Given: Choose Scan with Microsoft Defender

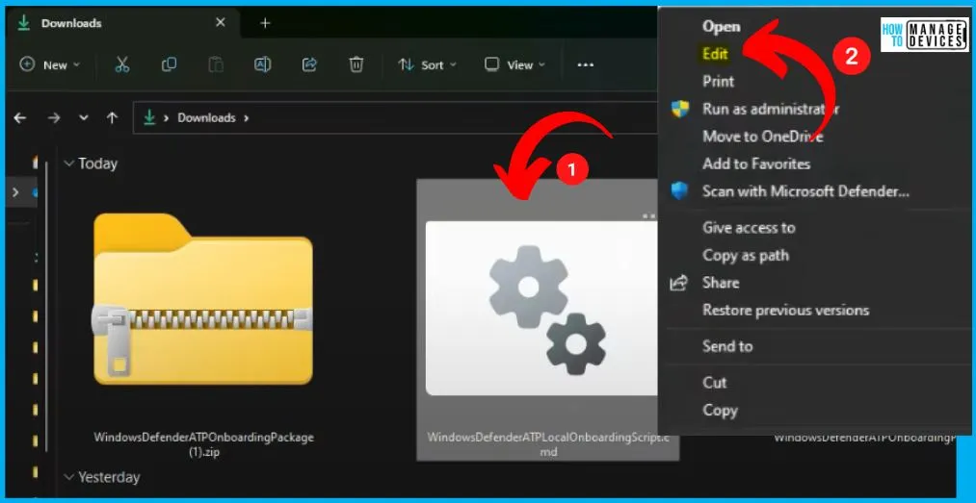Looking at the screenshot, I should (806, 191).
